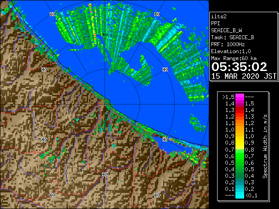Click the '60' range ring label in the southeast
This screenshot has width=279, height=209.
[x=157, y=195]
